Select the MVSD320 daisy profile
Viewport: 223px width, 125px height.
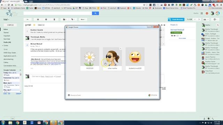pos(90,59)
